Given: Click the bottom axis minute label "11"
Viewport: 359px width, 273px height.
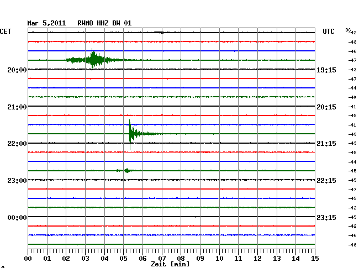Looking at the screenshot, I should 238,259.
